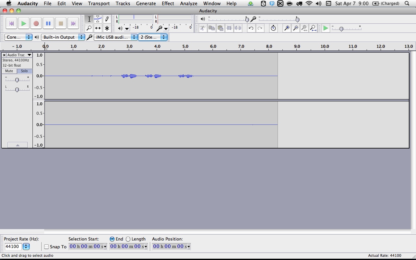Open the Selection Start time format dropdown
This screenshot has width=416, height=260.
coord(105,247)
